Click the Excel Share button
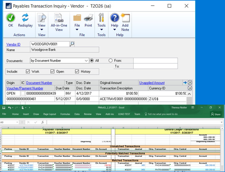This screenshot has height=172, width=225. point(216,114)
